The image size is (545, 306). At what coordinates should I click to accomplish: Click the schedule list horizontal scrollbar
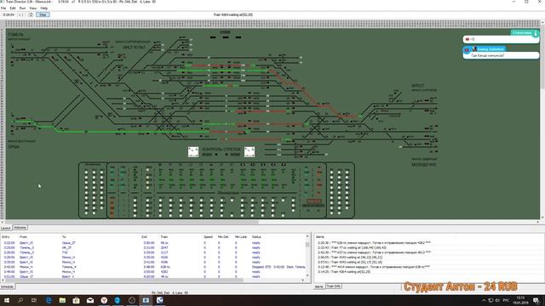153,280
